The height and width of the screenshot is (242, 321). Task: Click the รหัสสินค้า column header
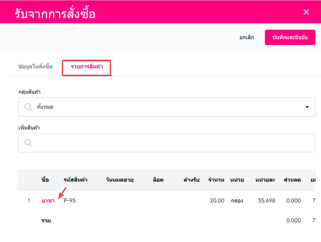75,180
